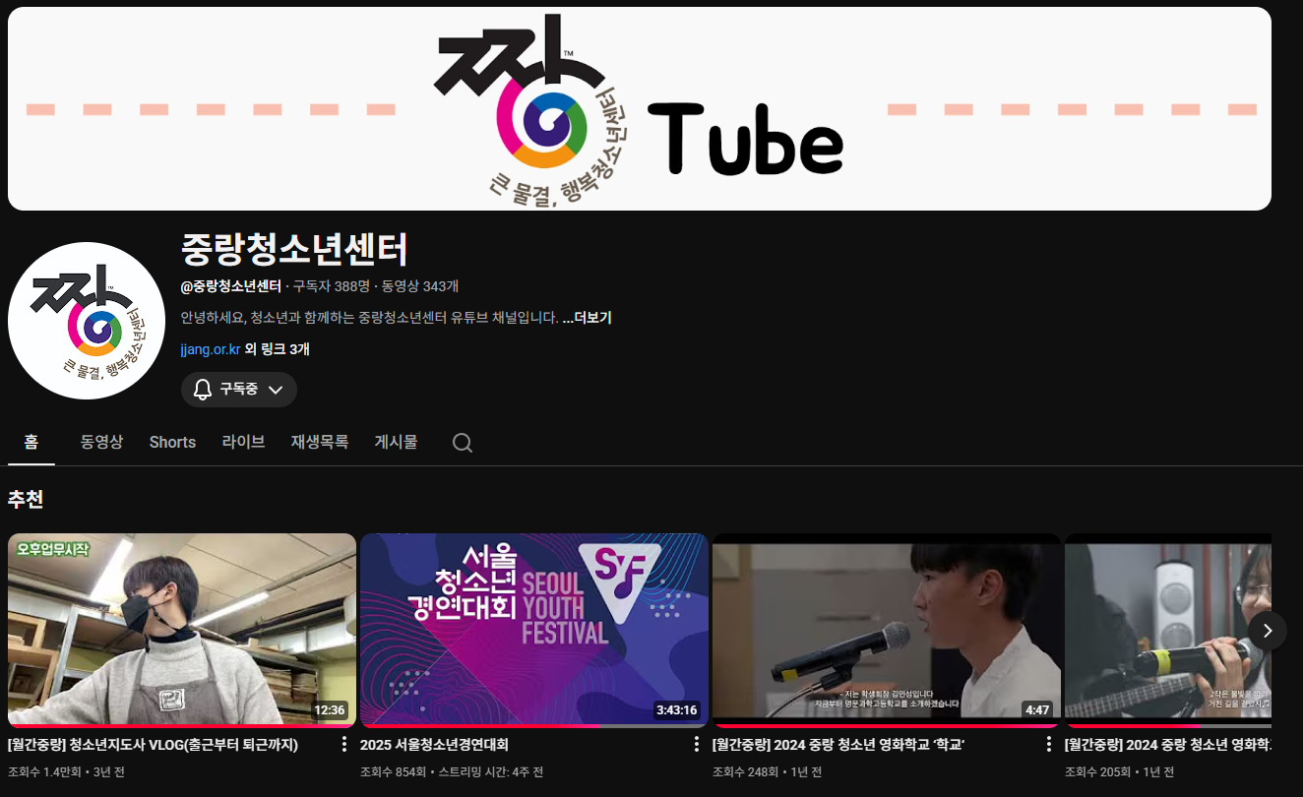The image size is (1303, 797).
Task: Switch to the 게시물 tab
Action: pos(396,442)
